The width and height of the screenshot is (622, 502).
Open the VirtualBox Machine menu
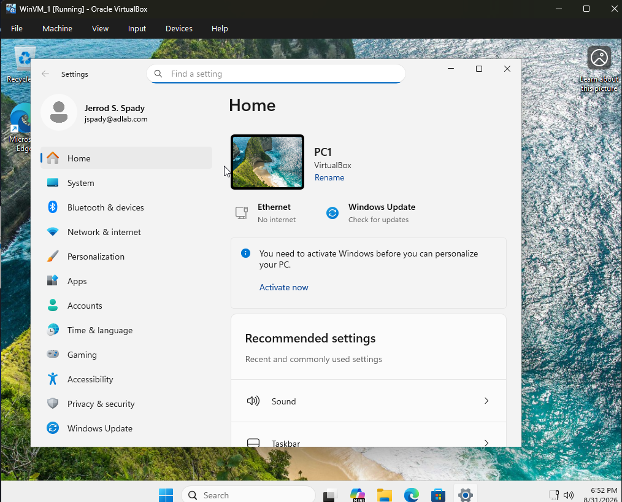click(57, 29)
